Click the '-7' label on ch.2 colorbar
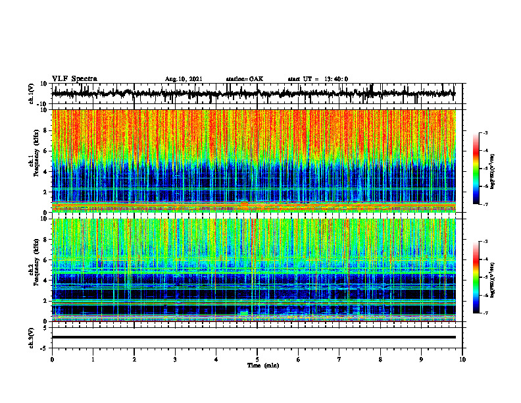 (x=485, y=313)
